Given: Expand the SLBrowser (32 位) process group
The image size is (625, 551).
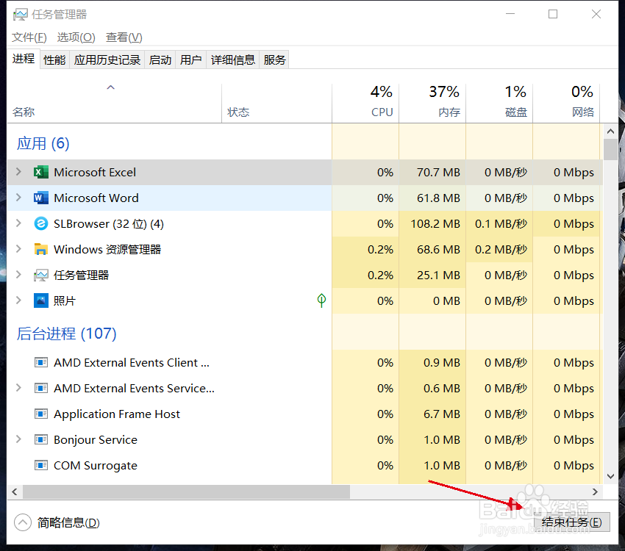Looking at the screenshot, I should [x=18, y=223].
